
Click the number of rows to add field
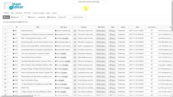point(23,17)
